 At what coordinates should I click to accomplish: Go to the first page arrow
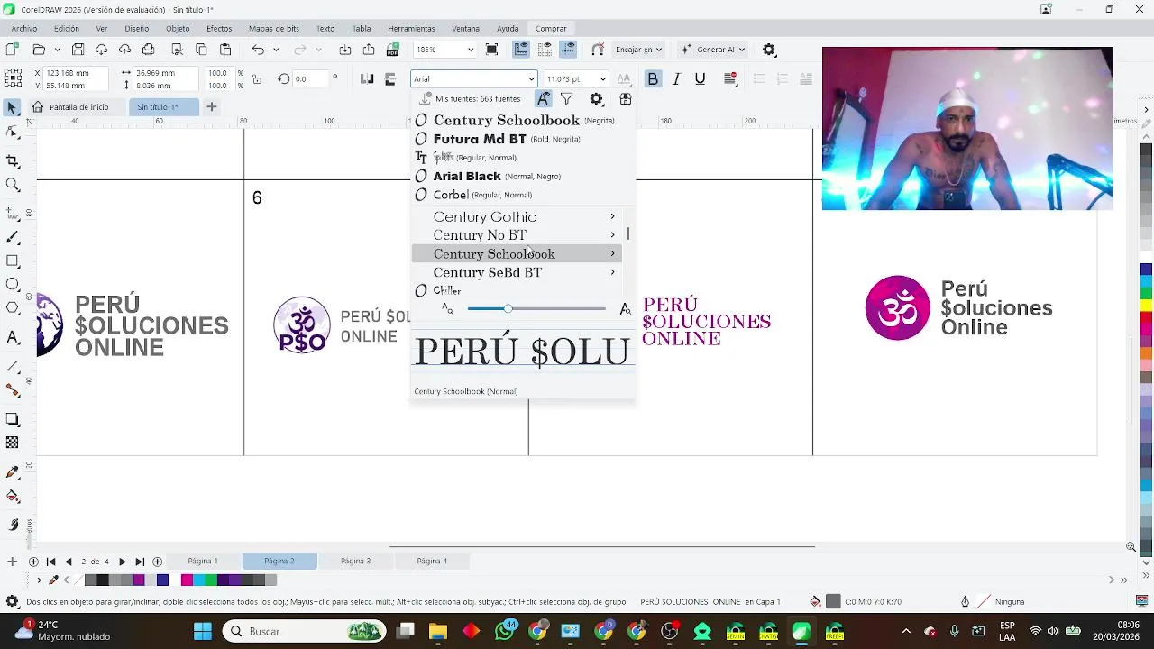coord(50,562)
